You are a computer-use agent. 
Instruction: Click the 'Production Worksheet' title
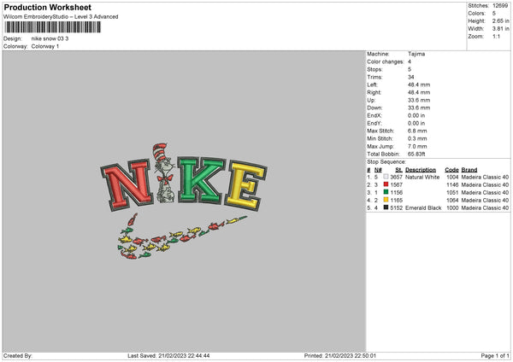click(47, 7)
